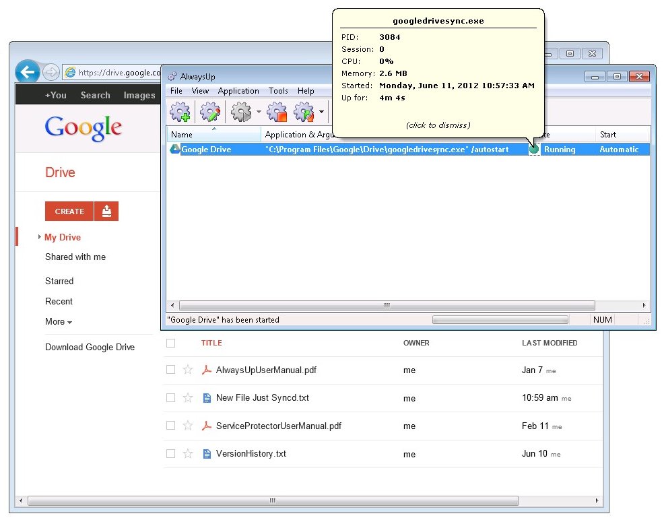Click the AlwaysUp scrollbar right arrow
This screenshot has width=664, height=524.
(644, 305)
